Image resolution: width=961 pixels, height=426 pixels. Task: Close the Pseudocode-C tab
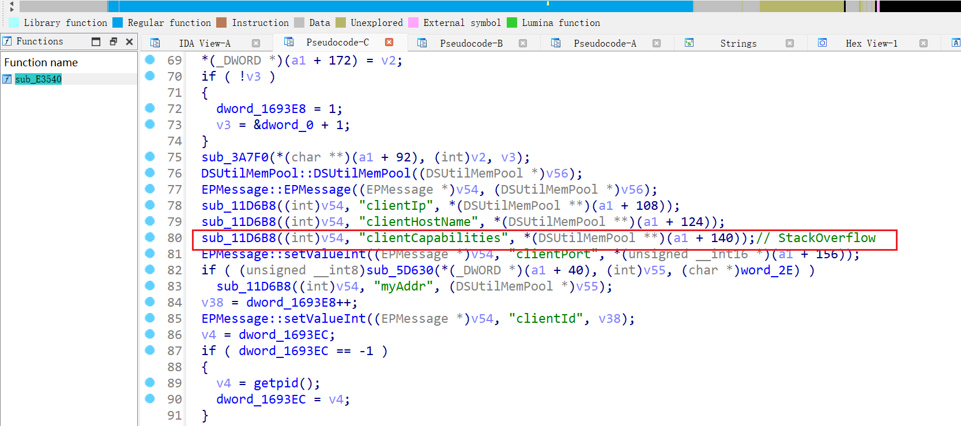pyautogui.click(x=389, y=42)
